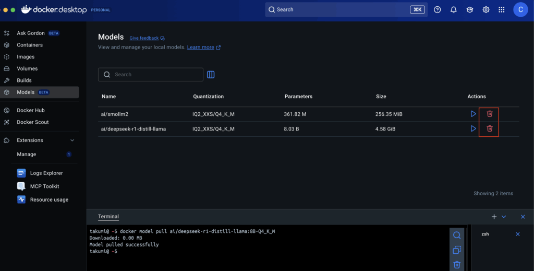
Task: Run the ai/smollm2 model
Action: tap(473, 114)
